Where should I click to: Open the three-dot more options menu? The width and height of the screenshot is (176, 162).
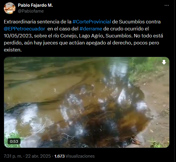point(167,5)
